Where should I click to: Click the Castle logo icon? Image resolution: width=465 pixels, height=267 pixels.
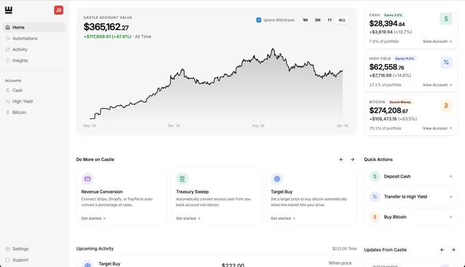click(9, 10)
